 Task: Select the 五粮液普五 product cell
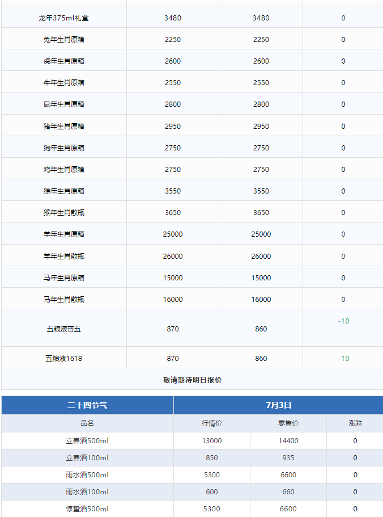coord(63,329)
